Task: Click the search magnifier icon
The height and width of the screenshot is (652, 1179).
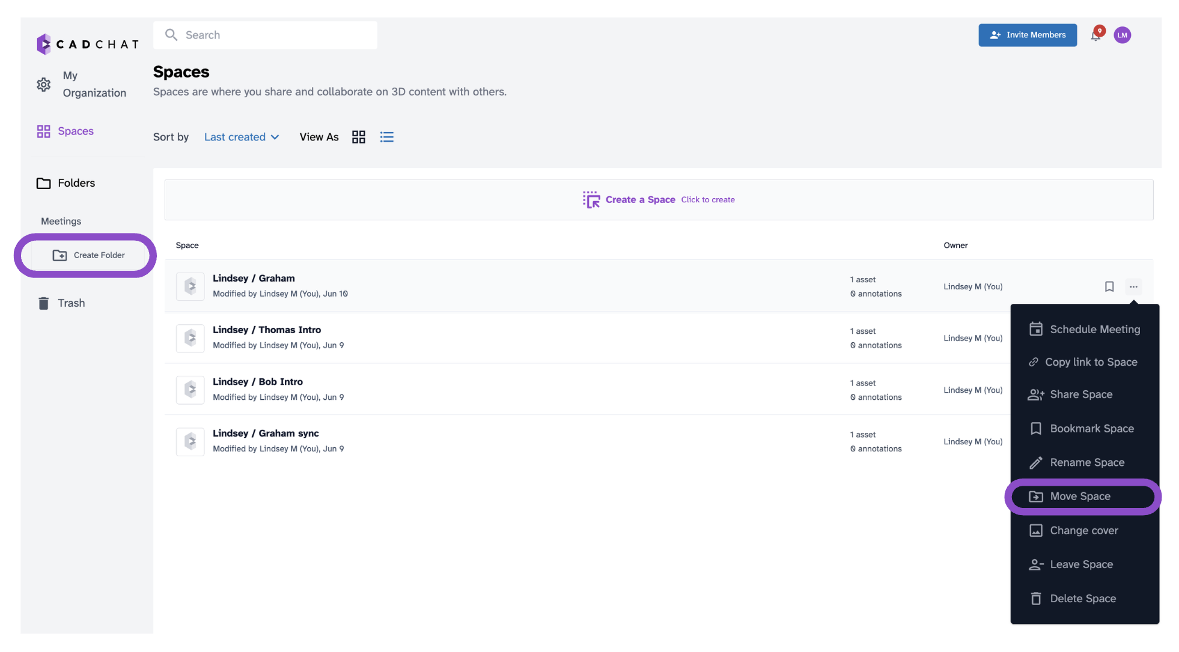Action: 171,35
